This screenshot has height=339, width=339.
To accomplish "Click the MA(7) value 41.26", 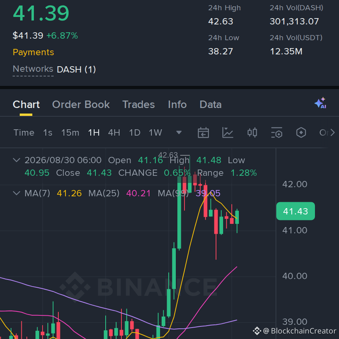I will click(69, 193).
